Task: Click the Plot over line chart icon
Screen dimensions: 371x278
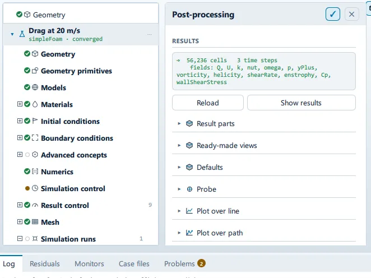Action: coord(189,211)
